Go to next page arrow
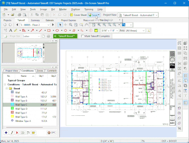Screen dimensions: 189x143 point(53,25)
